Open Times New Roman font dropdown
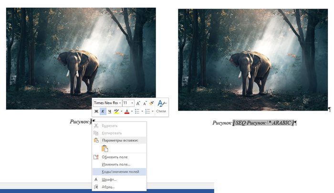This screenshot has width=334, height=193. [x=120, y=103]
